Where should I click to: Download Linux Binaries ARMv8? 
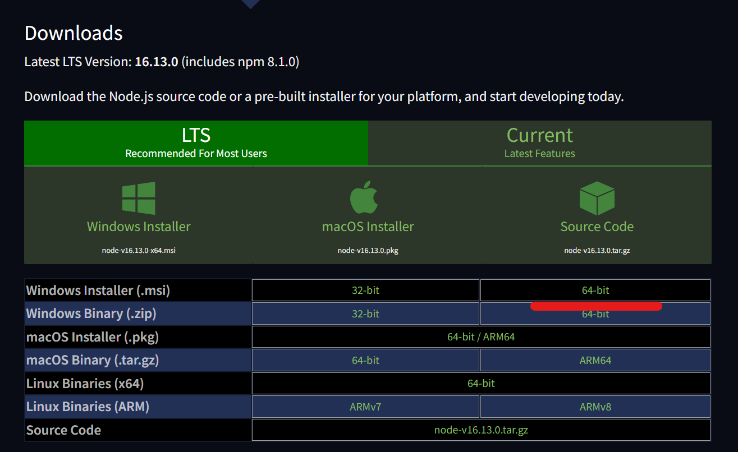tap(595, 407)
